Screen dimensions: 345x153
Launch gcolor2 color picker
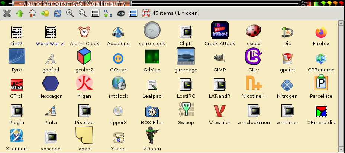pyautogui.click(x=84, y=56)
